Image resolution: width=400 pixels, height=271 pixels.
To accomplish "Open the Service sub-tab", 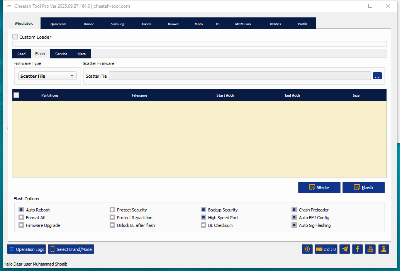I will (x=61, y=54).
